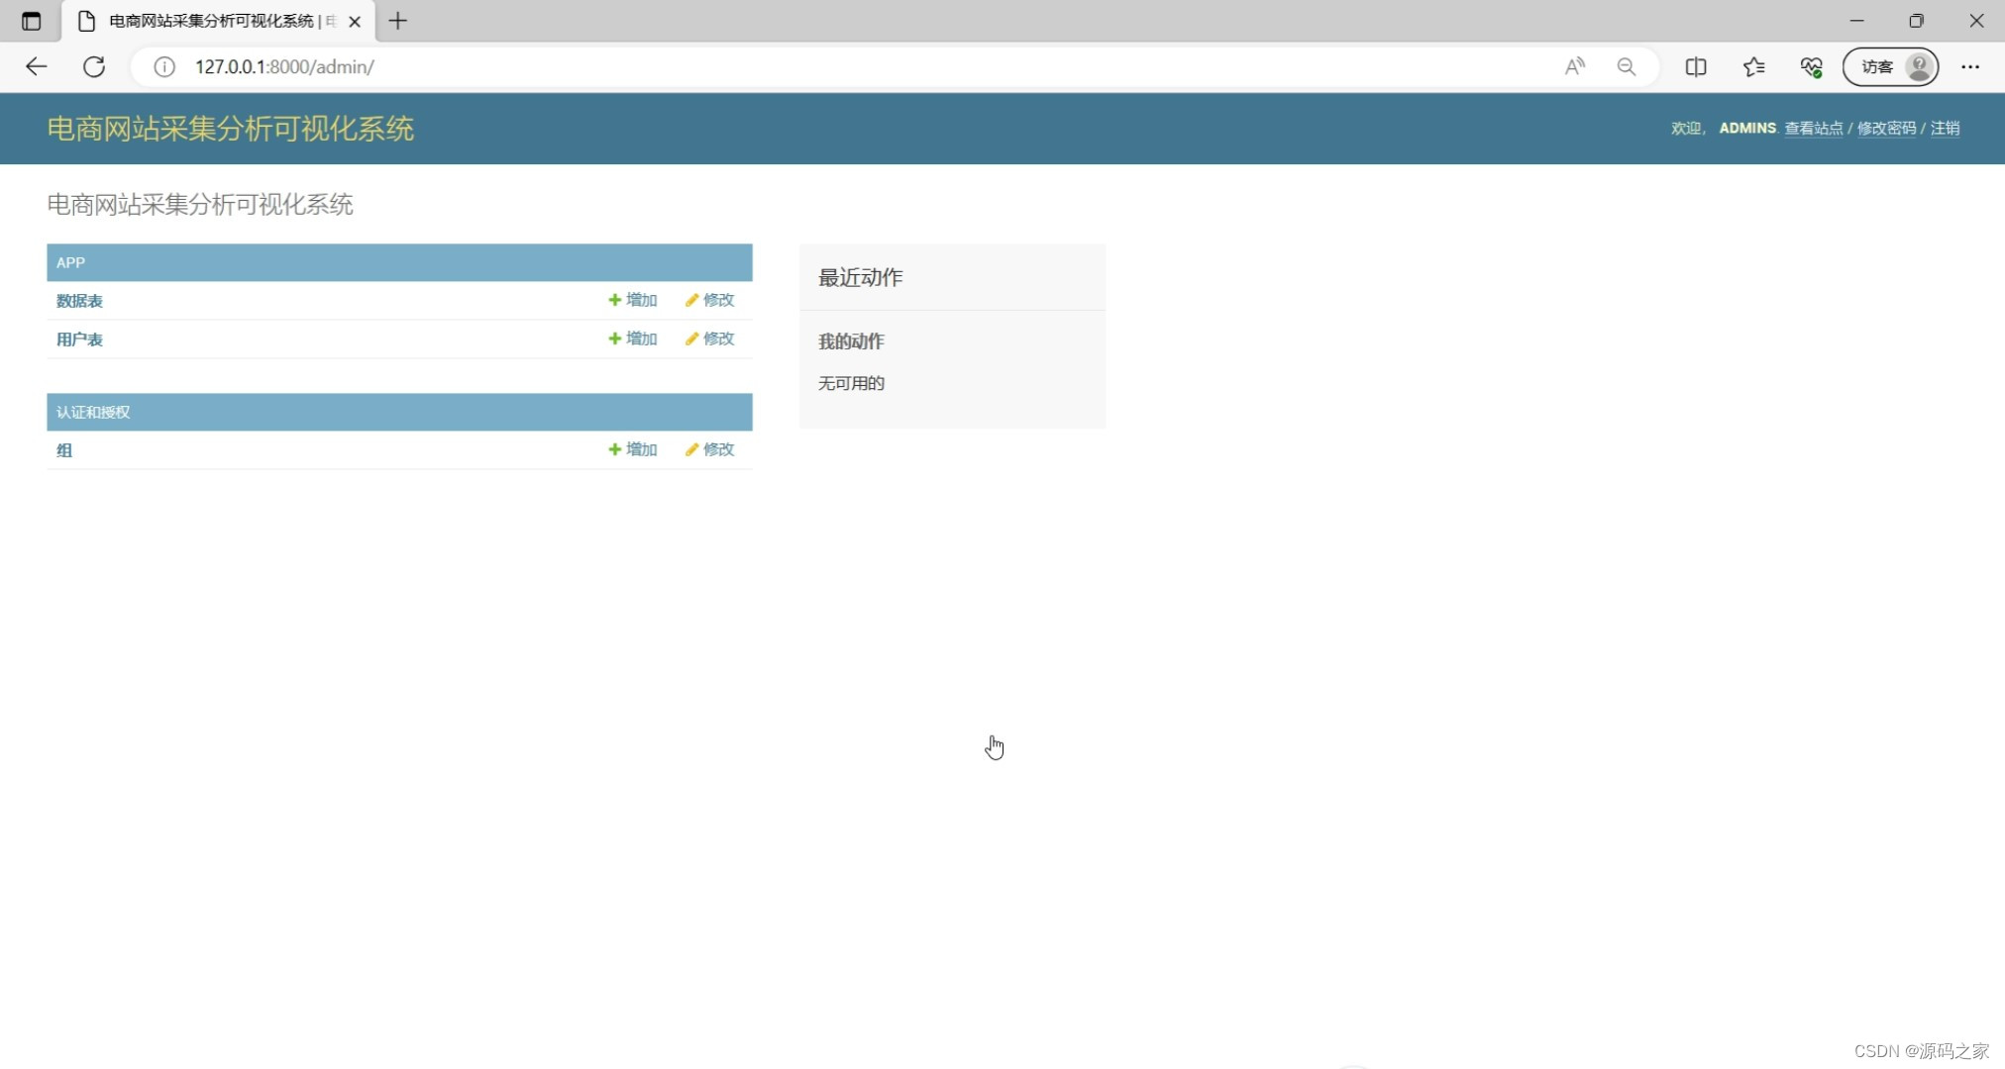This screenshot has height=1069, width=2005.
Task: Click the 注销 logout link
Action: pos(1945,129)
